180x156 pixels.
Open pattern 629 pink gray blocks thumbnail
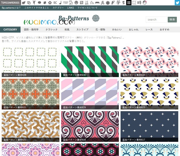(x=90, y=94)
